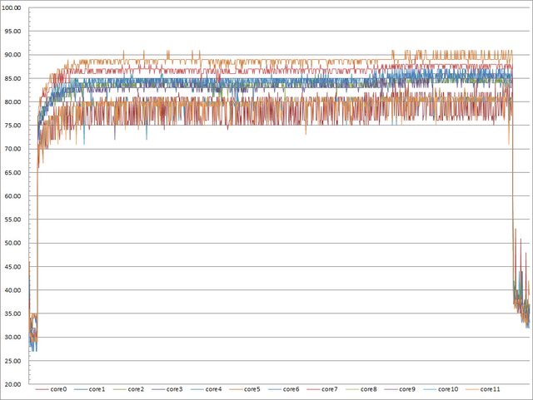Click core8 in the chart legend
Image resolution: width=533 pixels, height=400 pixels.
[x=369, y=389]
